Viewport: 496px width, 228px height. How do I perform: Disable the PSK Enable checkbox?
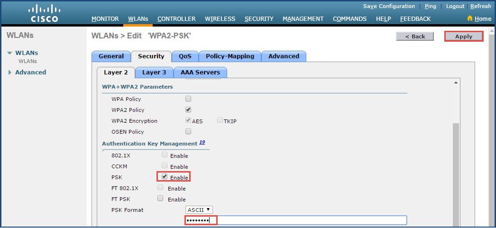(x=165, y=176)
